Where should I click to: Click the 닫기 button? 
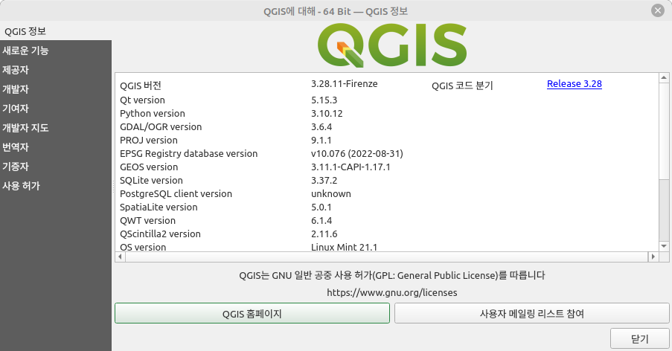click(x=639, y=338)
